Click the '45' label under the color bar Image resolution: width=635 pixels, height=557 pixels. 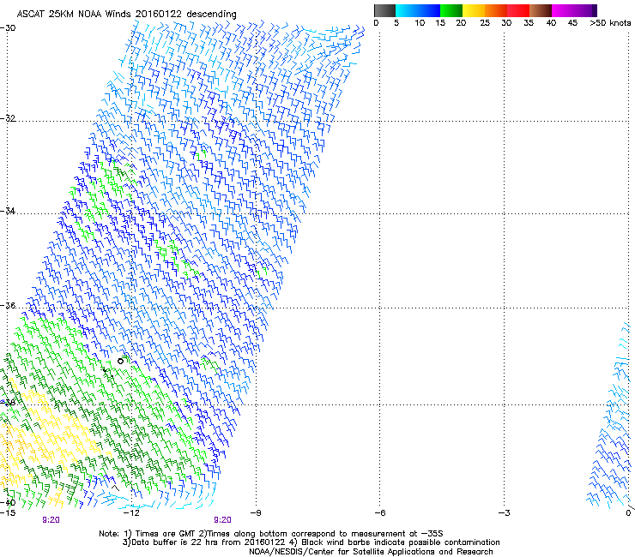click(x=572, y=23)
